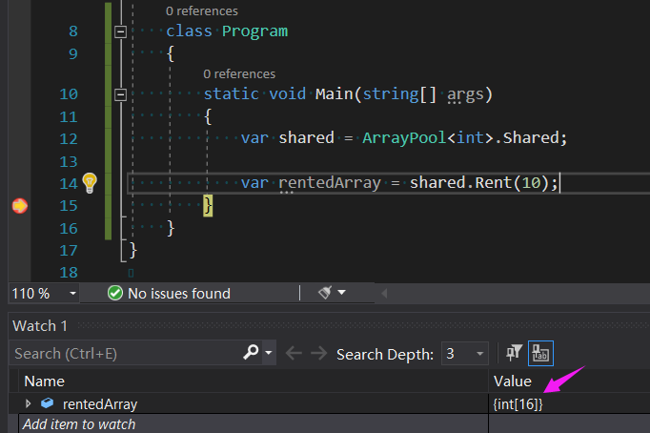The height and width of the screenshot is (433, 650).
Task: Click the next search result arrow
Action: pos(318,354)
